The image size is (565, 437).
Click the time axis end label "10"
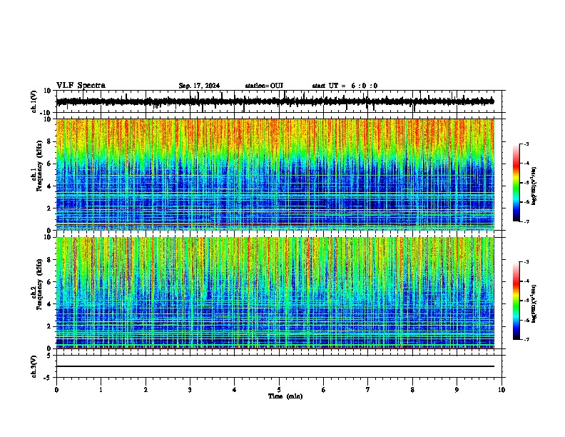[502, 390]
